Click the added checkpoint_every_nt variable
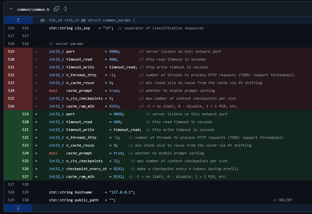 click(86, 169)
